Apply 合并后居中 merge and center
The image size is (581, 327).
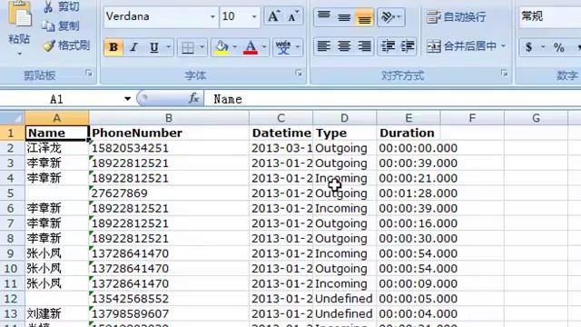click(461, 46)
